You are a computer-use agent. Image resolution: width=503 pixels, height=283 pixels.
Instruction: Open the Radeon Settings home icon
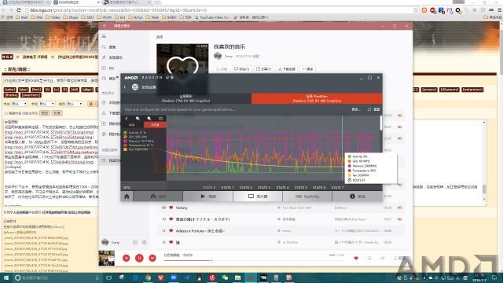click(x=127, y=197)
